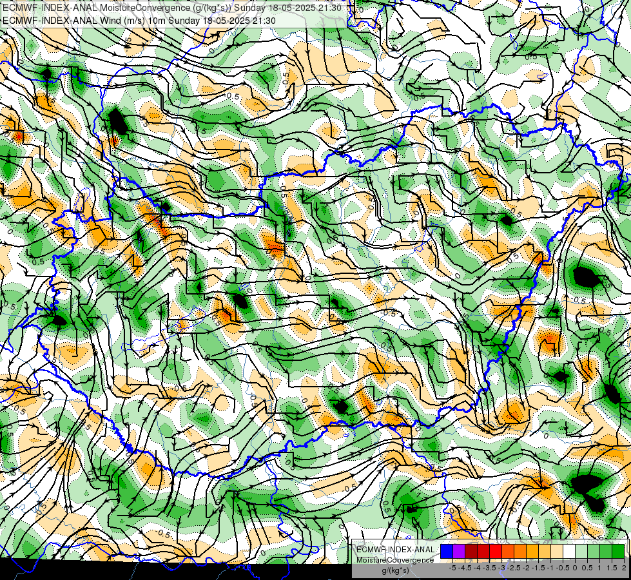Click the darkest green legend swatch
631x580 pixels.
(x=618, y=552)
